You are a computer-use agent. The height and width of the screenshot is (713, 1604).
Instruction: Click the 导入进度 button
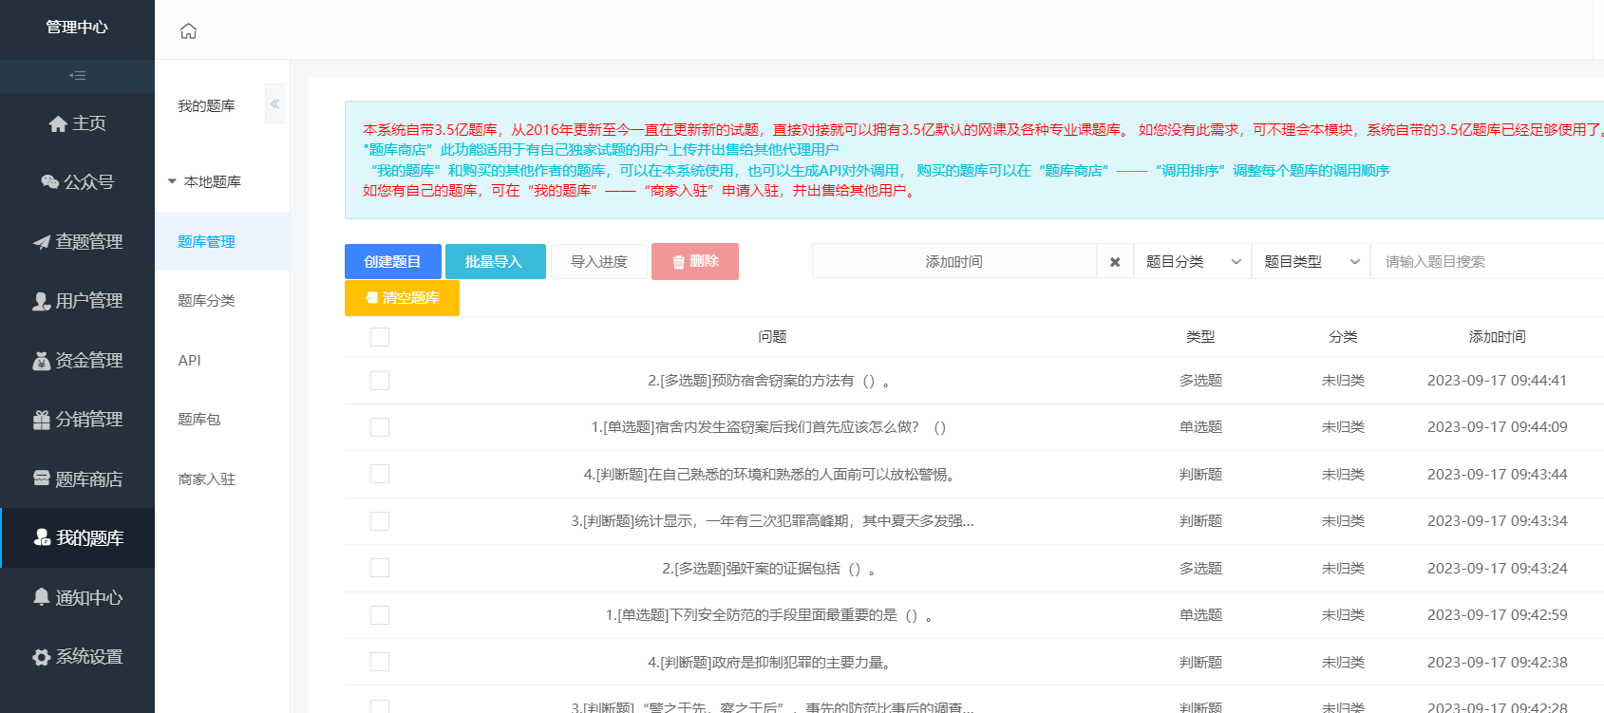[x=599, y=261]
